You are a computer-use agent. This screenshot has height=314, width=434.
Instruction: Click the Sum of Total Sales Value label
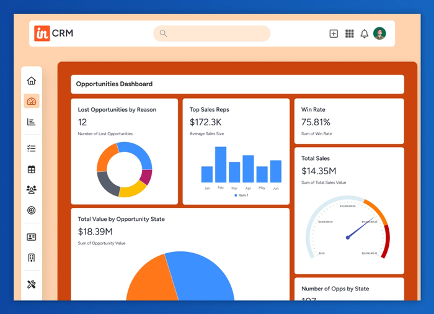tap(324, 182)
